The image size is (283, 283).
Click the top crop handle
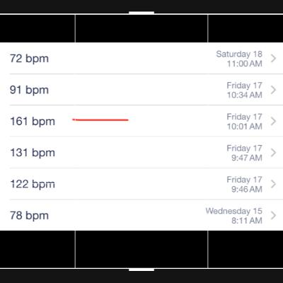tap(141, 13)
